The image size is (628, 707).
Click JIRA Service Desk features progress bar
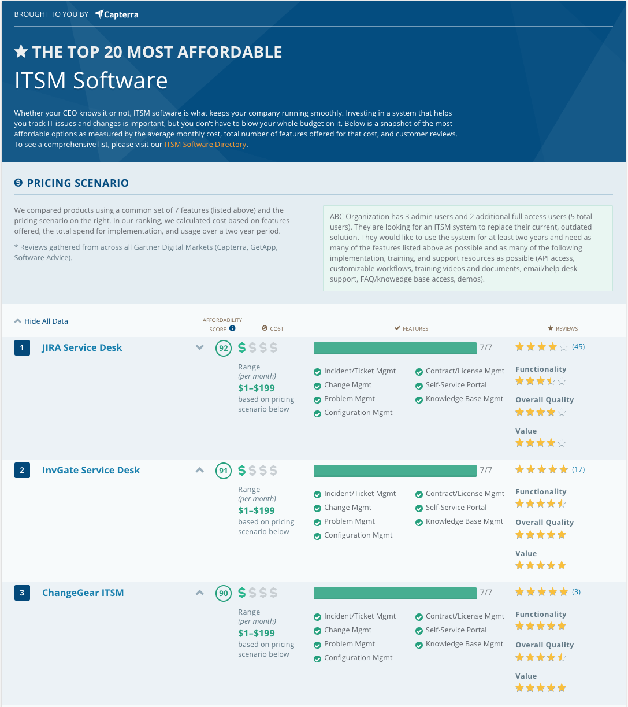pos(395,348)
